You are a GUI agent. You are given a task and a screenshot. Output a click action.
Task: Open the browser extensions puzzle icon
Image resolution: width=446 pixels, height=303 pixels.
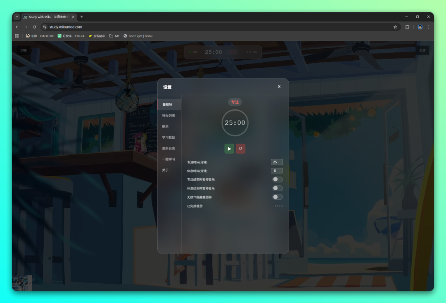pyautogui.click(x=407, y=27)
